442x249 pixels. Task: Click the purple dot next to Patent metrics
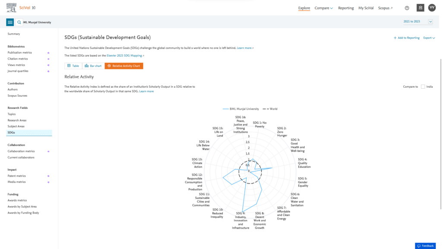click(x=48, y=176)
